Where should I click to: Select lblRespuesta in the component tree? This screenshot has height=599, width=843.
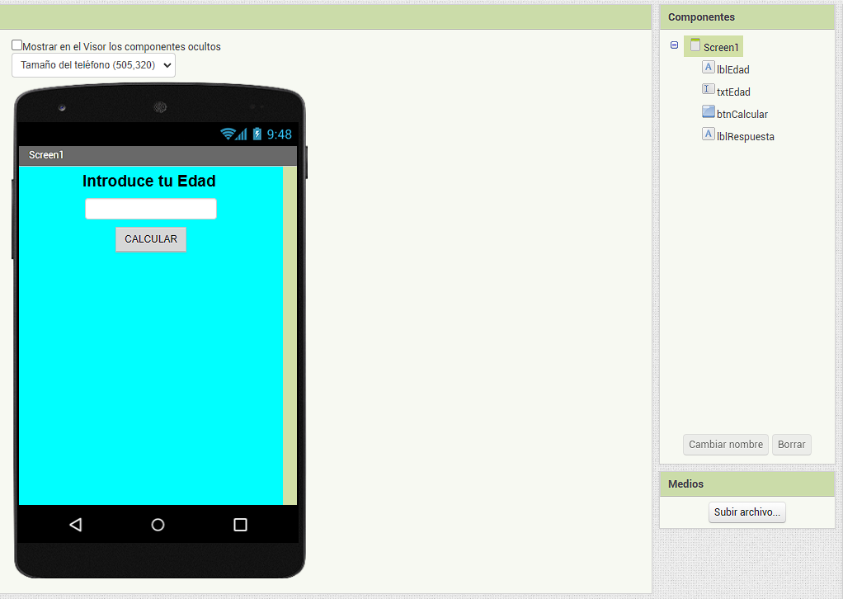746,137
